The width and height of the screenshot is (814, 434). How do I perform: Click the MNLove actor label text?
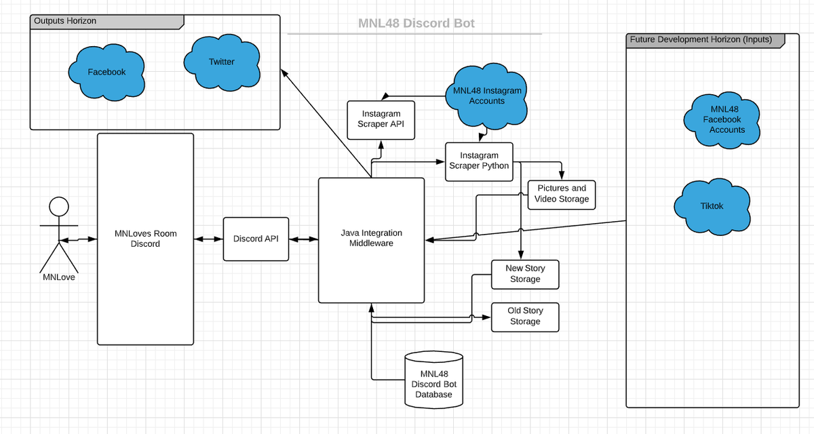(59, 277)
